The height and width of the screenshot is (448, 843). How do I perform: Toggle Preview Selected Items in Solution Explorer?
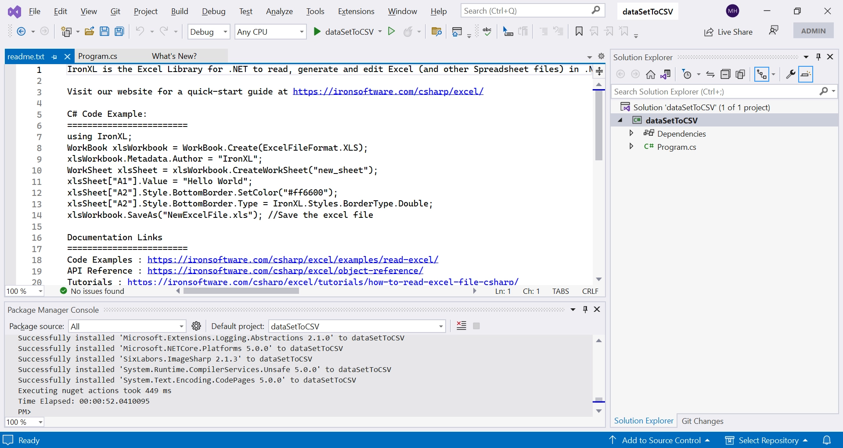[x=806, y=75]
